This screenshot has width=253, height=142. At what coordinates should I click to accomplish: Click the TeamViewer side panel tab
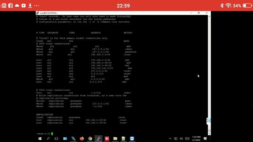(x=209, y=121)
